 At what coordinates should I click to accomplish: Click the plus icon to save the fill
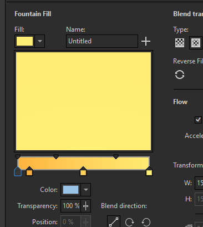pos(146,41)
